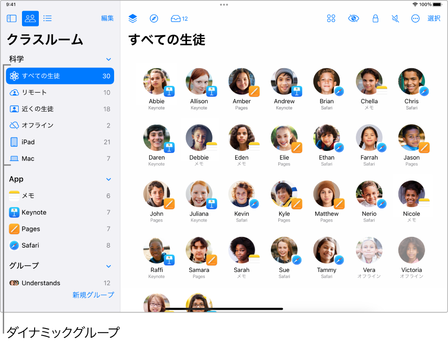The height and width of the screenshot is (343, 448).
Task: Collapse the App section in the sidebar
Action: 108,179
